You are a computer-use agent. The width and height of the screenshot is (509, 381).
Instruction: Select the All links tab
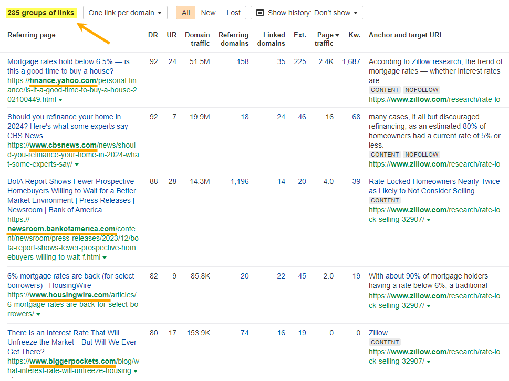click(185, 13)
